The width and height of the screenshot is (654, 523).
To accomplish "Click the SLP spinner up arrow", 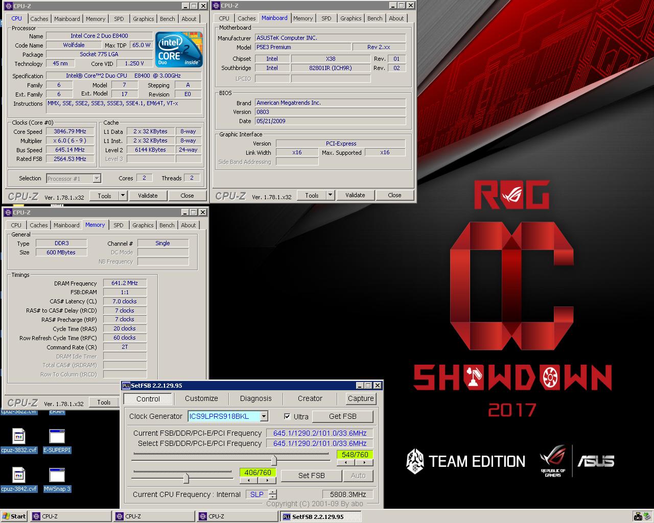I will point(273,492).
